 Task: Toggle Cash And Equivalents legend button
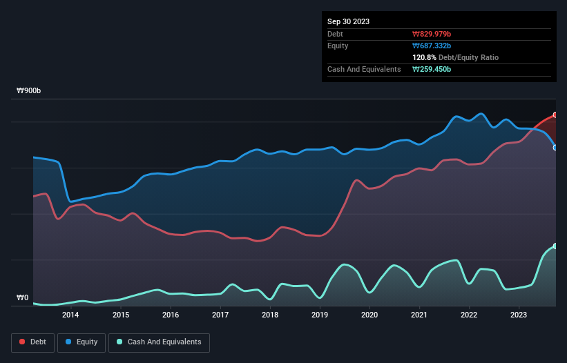(159, 342)
